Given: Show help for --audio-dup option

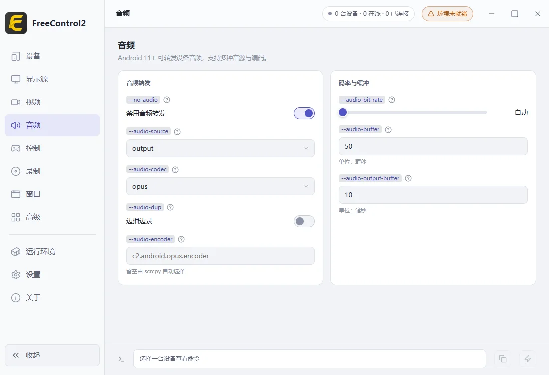Looking at the screenshot, I should (170, 207).
